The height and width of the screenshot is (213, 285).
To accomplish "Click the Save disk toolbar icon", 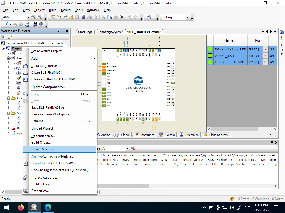I will [77, 17].
